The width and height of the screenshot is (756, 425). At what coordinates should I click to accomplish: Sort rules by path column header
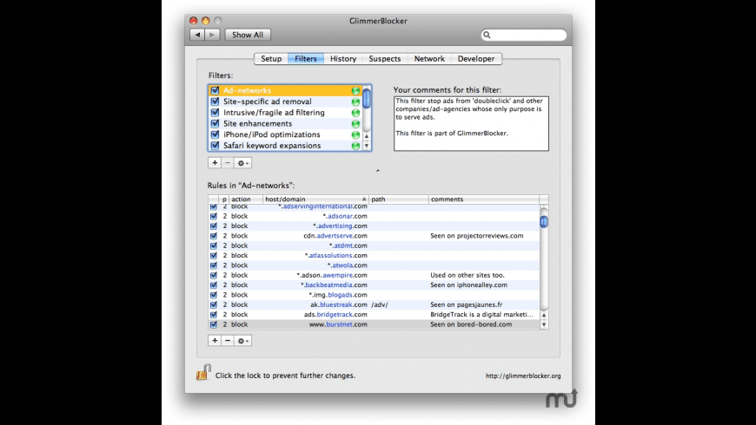click(399, 199)
